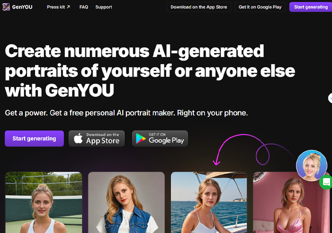Open the sailboat portrait thumbnail
Screen dimensions: 332x233
coord(209,202)
